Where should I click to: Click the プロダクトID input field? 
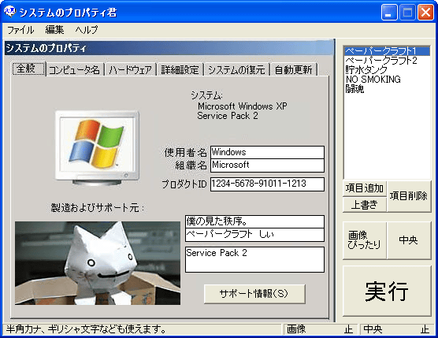[x=267, y=184]
